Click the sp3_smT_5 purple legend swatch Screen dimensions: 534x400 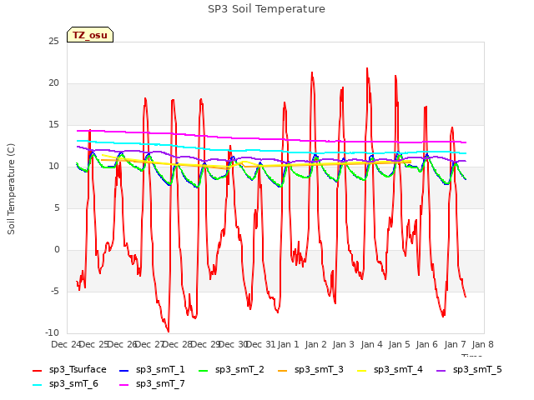tap(441, 370)
